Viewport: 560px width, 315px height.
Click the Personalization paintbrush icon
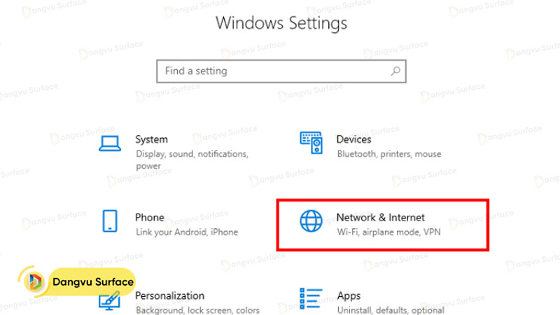point(110,300)
